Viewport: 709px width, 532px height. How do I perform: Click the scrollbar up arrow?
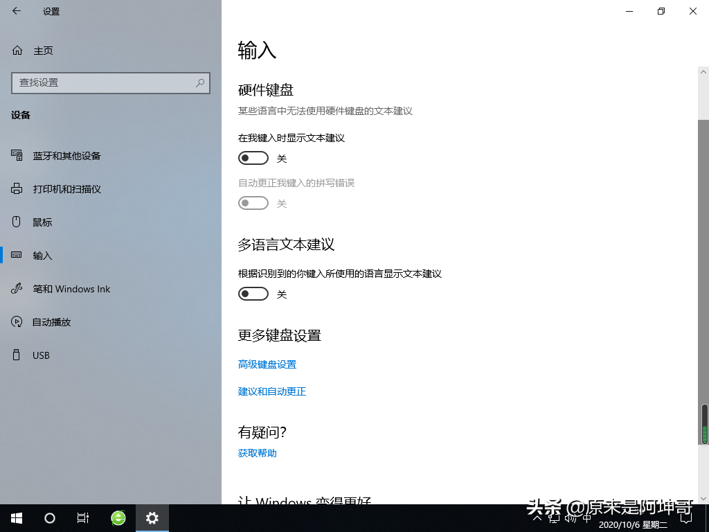(703, 71)
